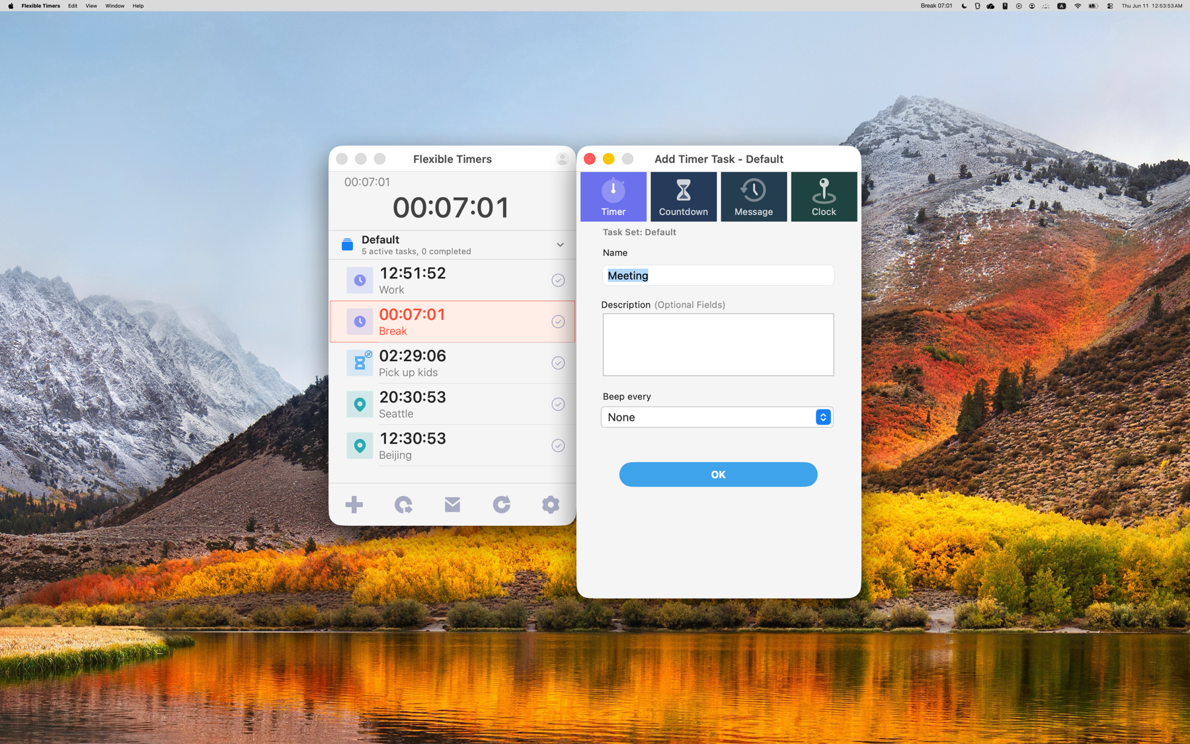Screen dimensions: 1190x744
Task: Minimize the Add Timer Task window
Action: click(608, 159)
